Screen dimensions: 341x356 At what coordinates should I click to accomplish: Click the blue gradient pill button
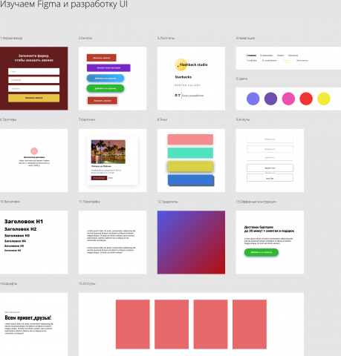105,78
